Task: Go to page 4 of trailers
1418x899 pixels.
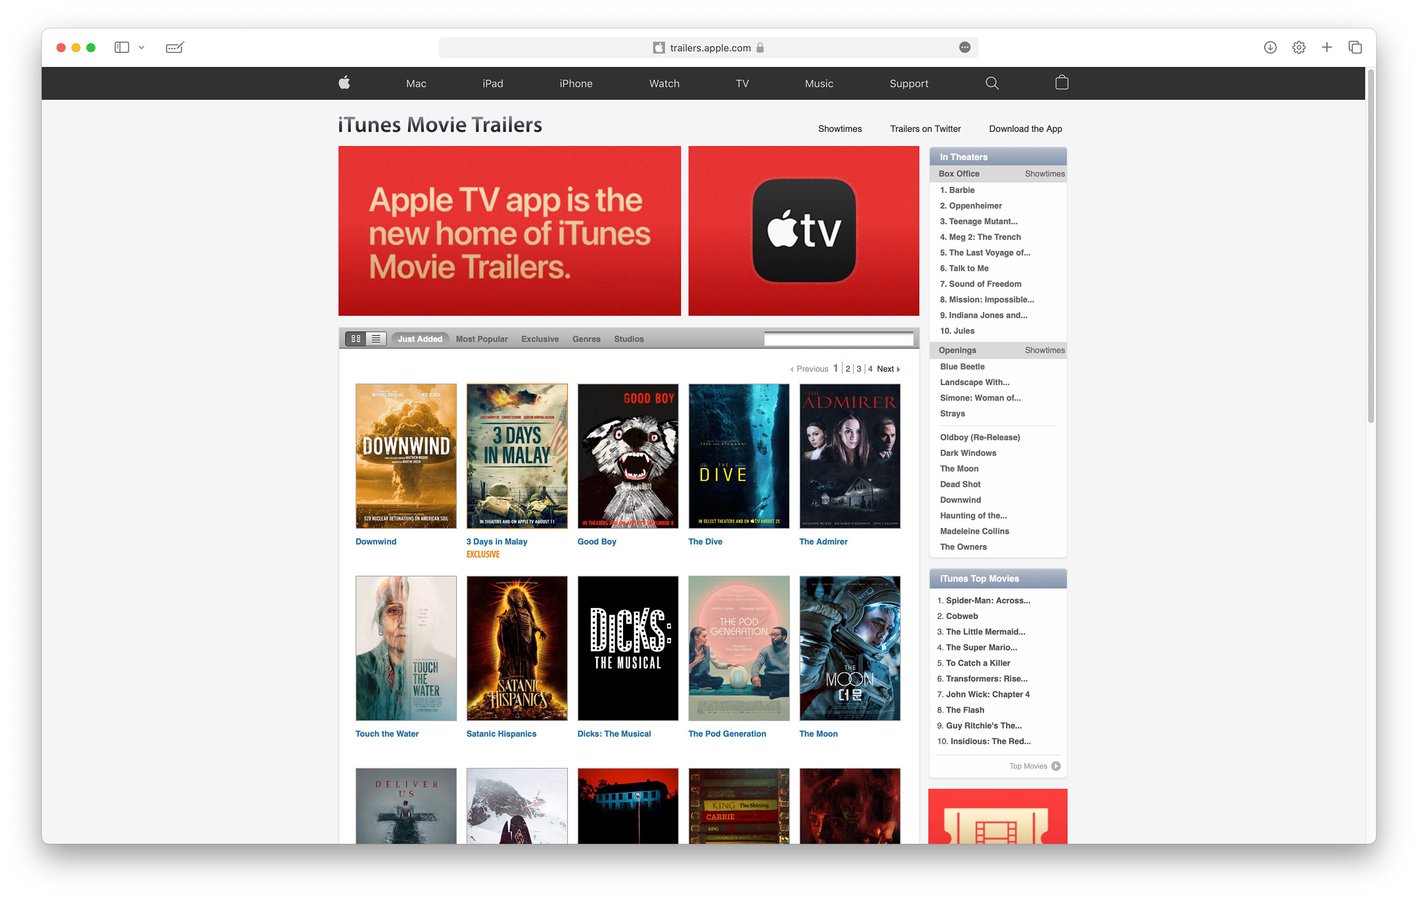Action: pyautogui.click(x=870, y=369)
